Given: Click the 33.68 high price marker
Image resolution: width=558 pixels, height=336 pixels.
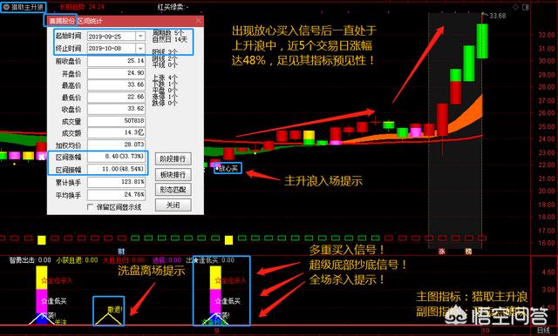Looking at the screenshot, I should tap(497, 16).
